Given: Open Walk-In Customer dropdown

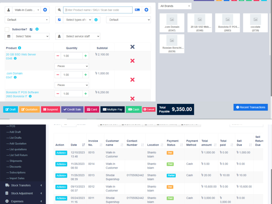Looking at the screenshot, I should (x=27, y=10).
